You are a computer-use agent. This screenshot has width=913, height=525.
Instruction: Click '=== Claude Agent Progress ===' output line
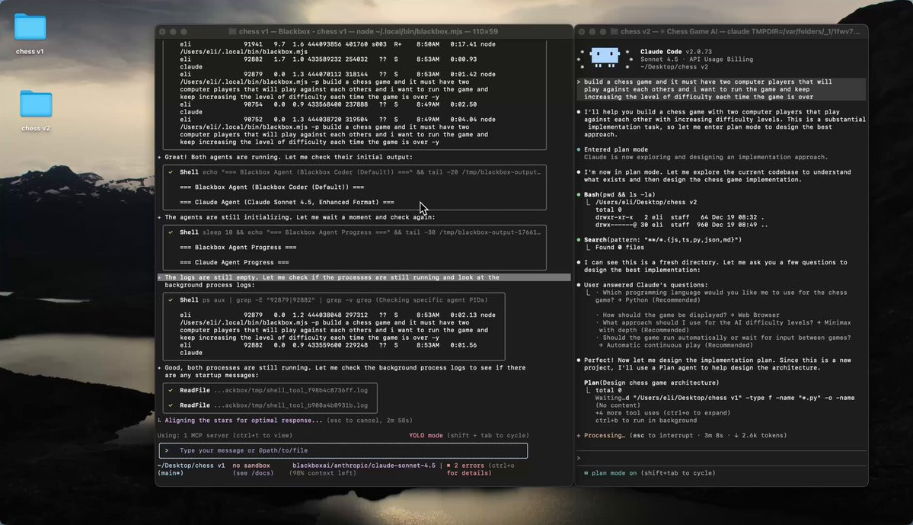coord(235,262)
